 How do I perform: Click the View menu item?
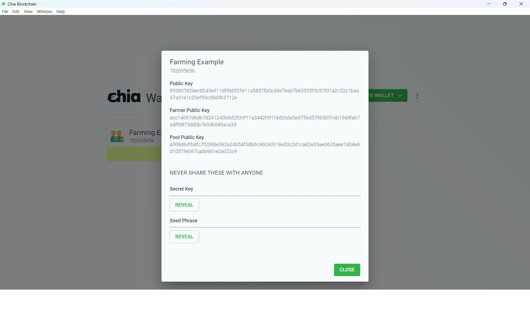click(28, 11)
